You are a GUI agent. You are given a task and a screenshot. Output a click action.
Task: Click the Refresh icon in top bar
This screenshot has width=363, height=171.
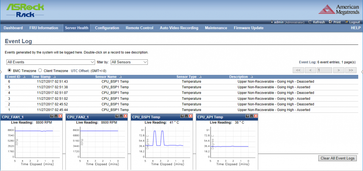pyautogui.click(x=310, y=22)
